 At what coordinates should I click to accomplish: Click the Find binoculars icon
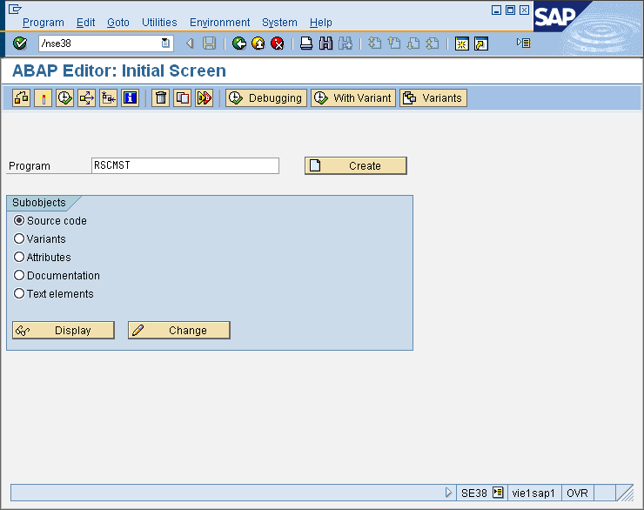[325, 44]
